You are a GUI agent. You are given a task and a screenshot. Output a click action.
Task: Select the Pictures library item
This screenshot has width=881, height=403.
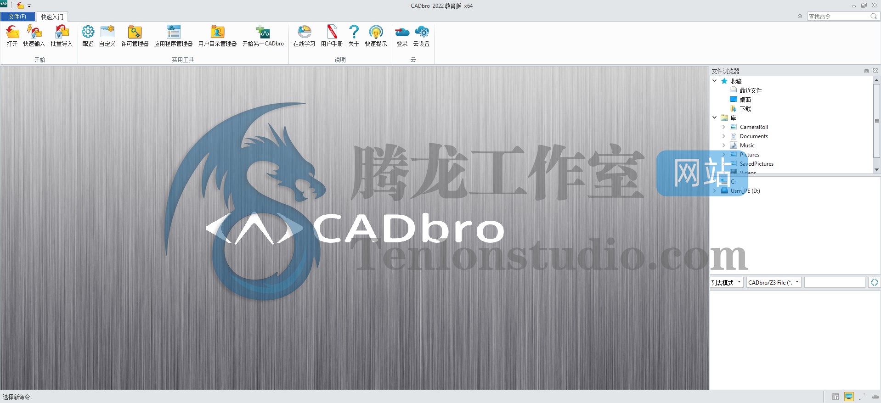(x=749, y=155)
